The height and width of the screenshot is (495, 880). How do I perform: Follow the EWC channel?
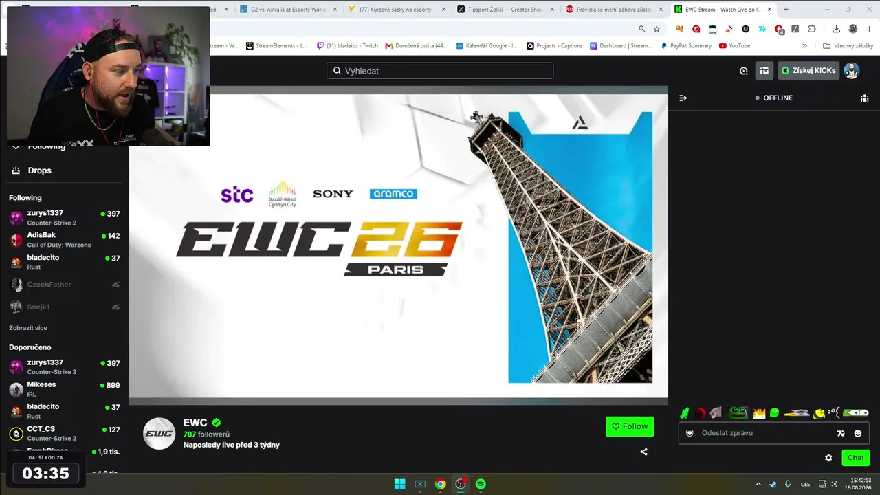click(630, 426)
